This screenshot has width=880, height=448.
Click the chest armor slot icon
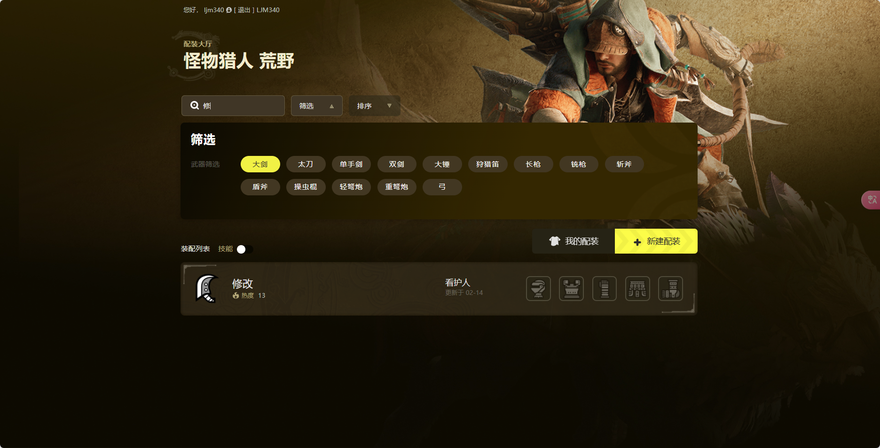[x=571, y=288]
